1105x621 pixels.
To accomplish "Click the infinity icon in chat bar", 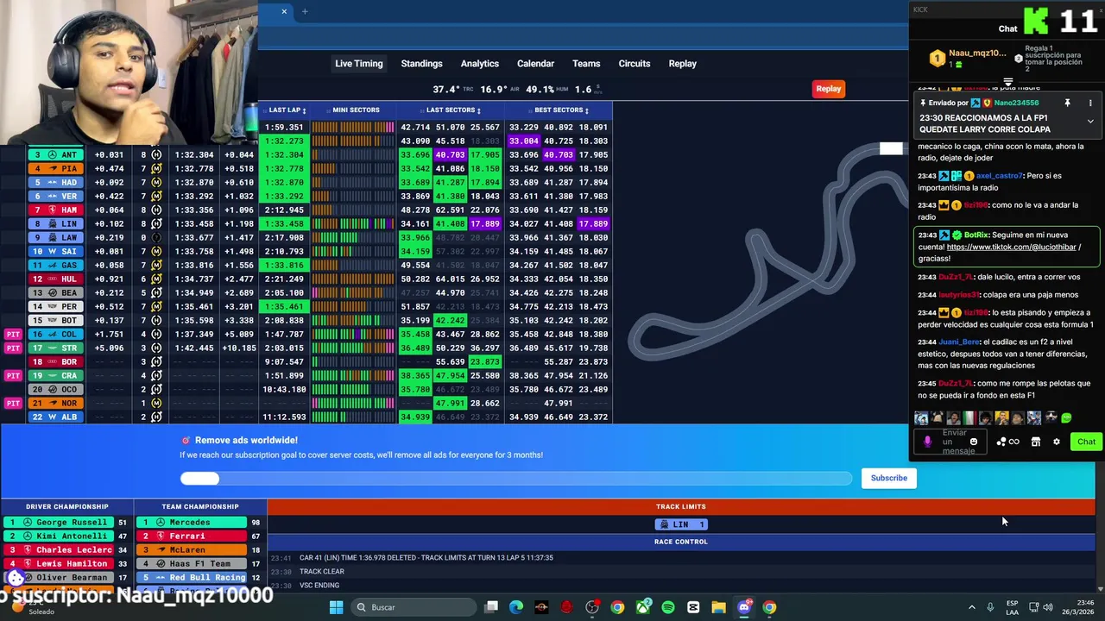I will point(1014,442).
